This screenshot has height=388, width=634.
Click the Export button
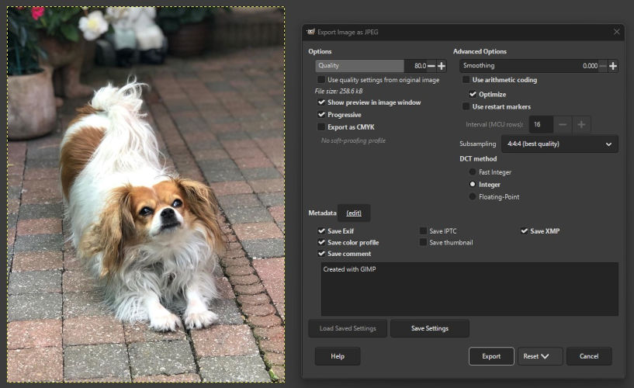pyautogui.click(x=491, y=356)
